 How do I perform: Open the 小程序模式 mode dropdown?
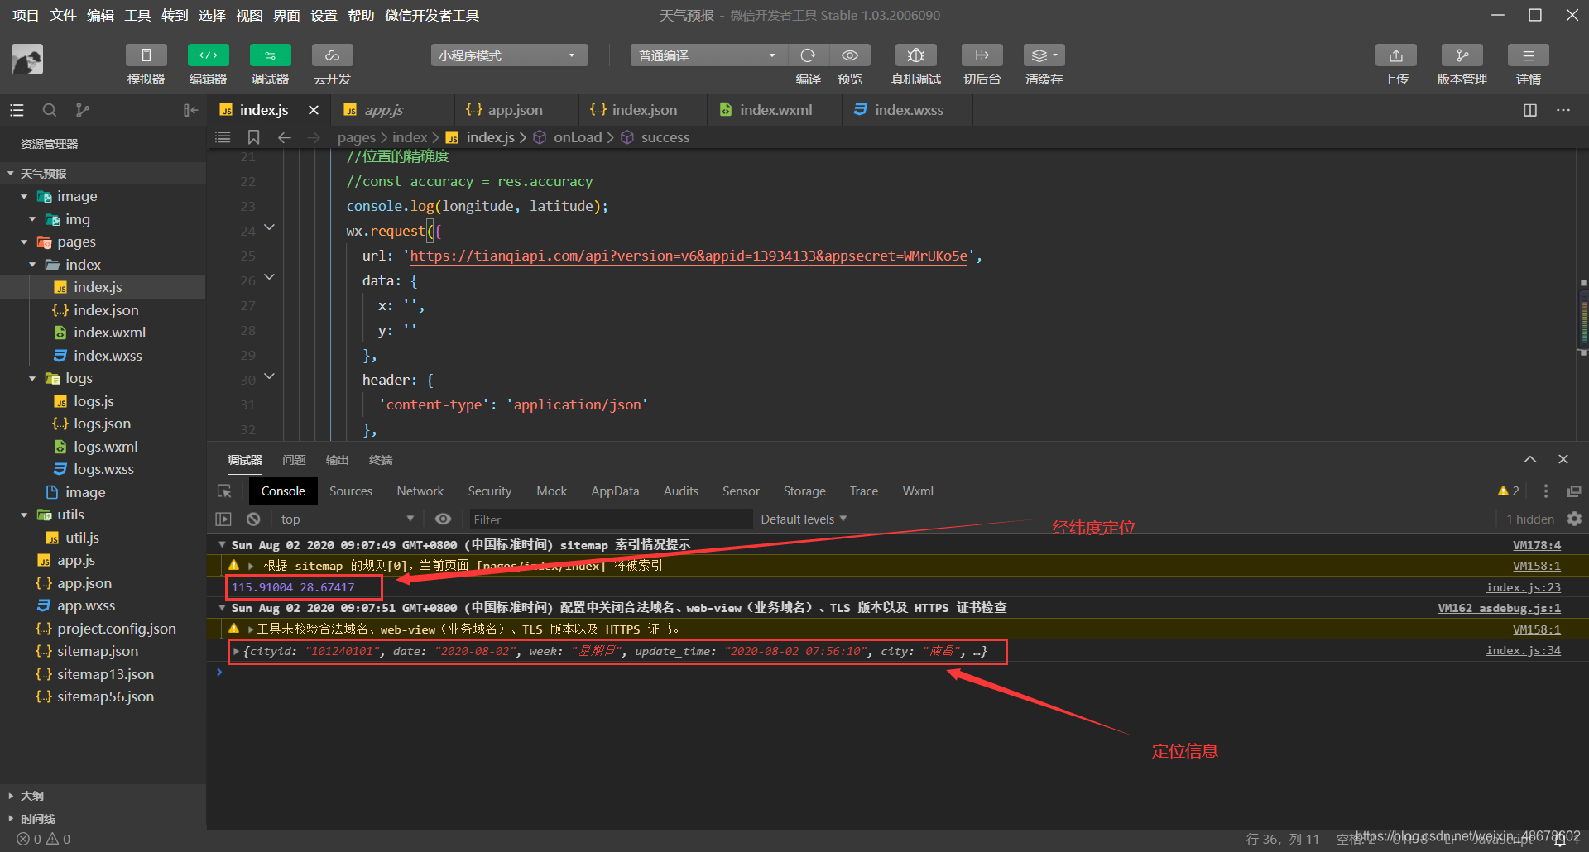508,55
